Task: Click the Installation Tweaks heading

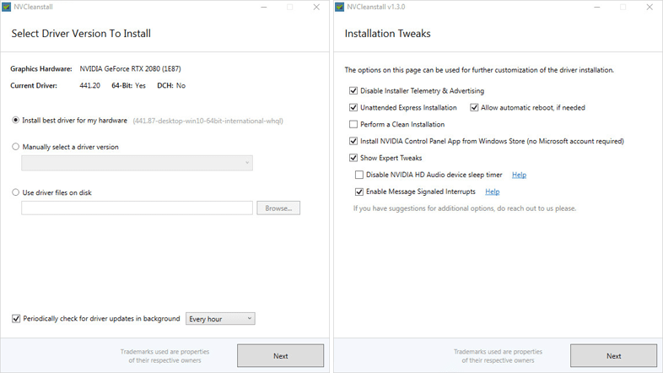Action: (x=387, y=34)
